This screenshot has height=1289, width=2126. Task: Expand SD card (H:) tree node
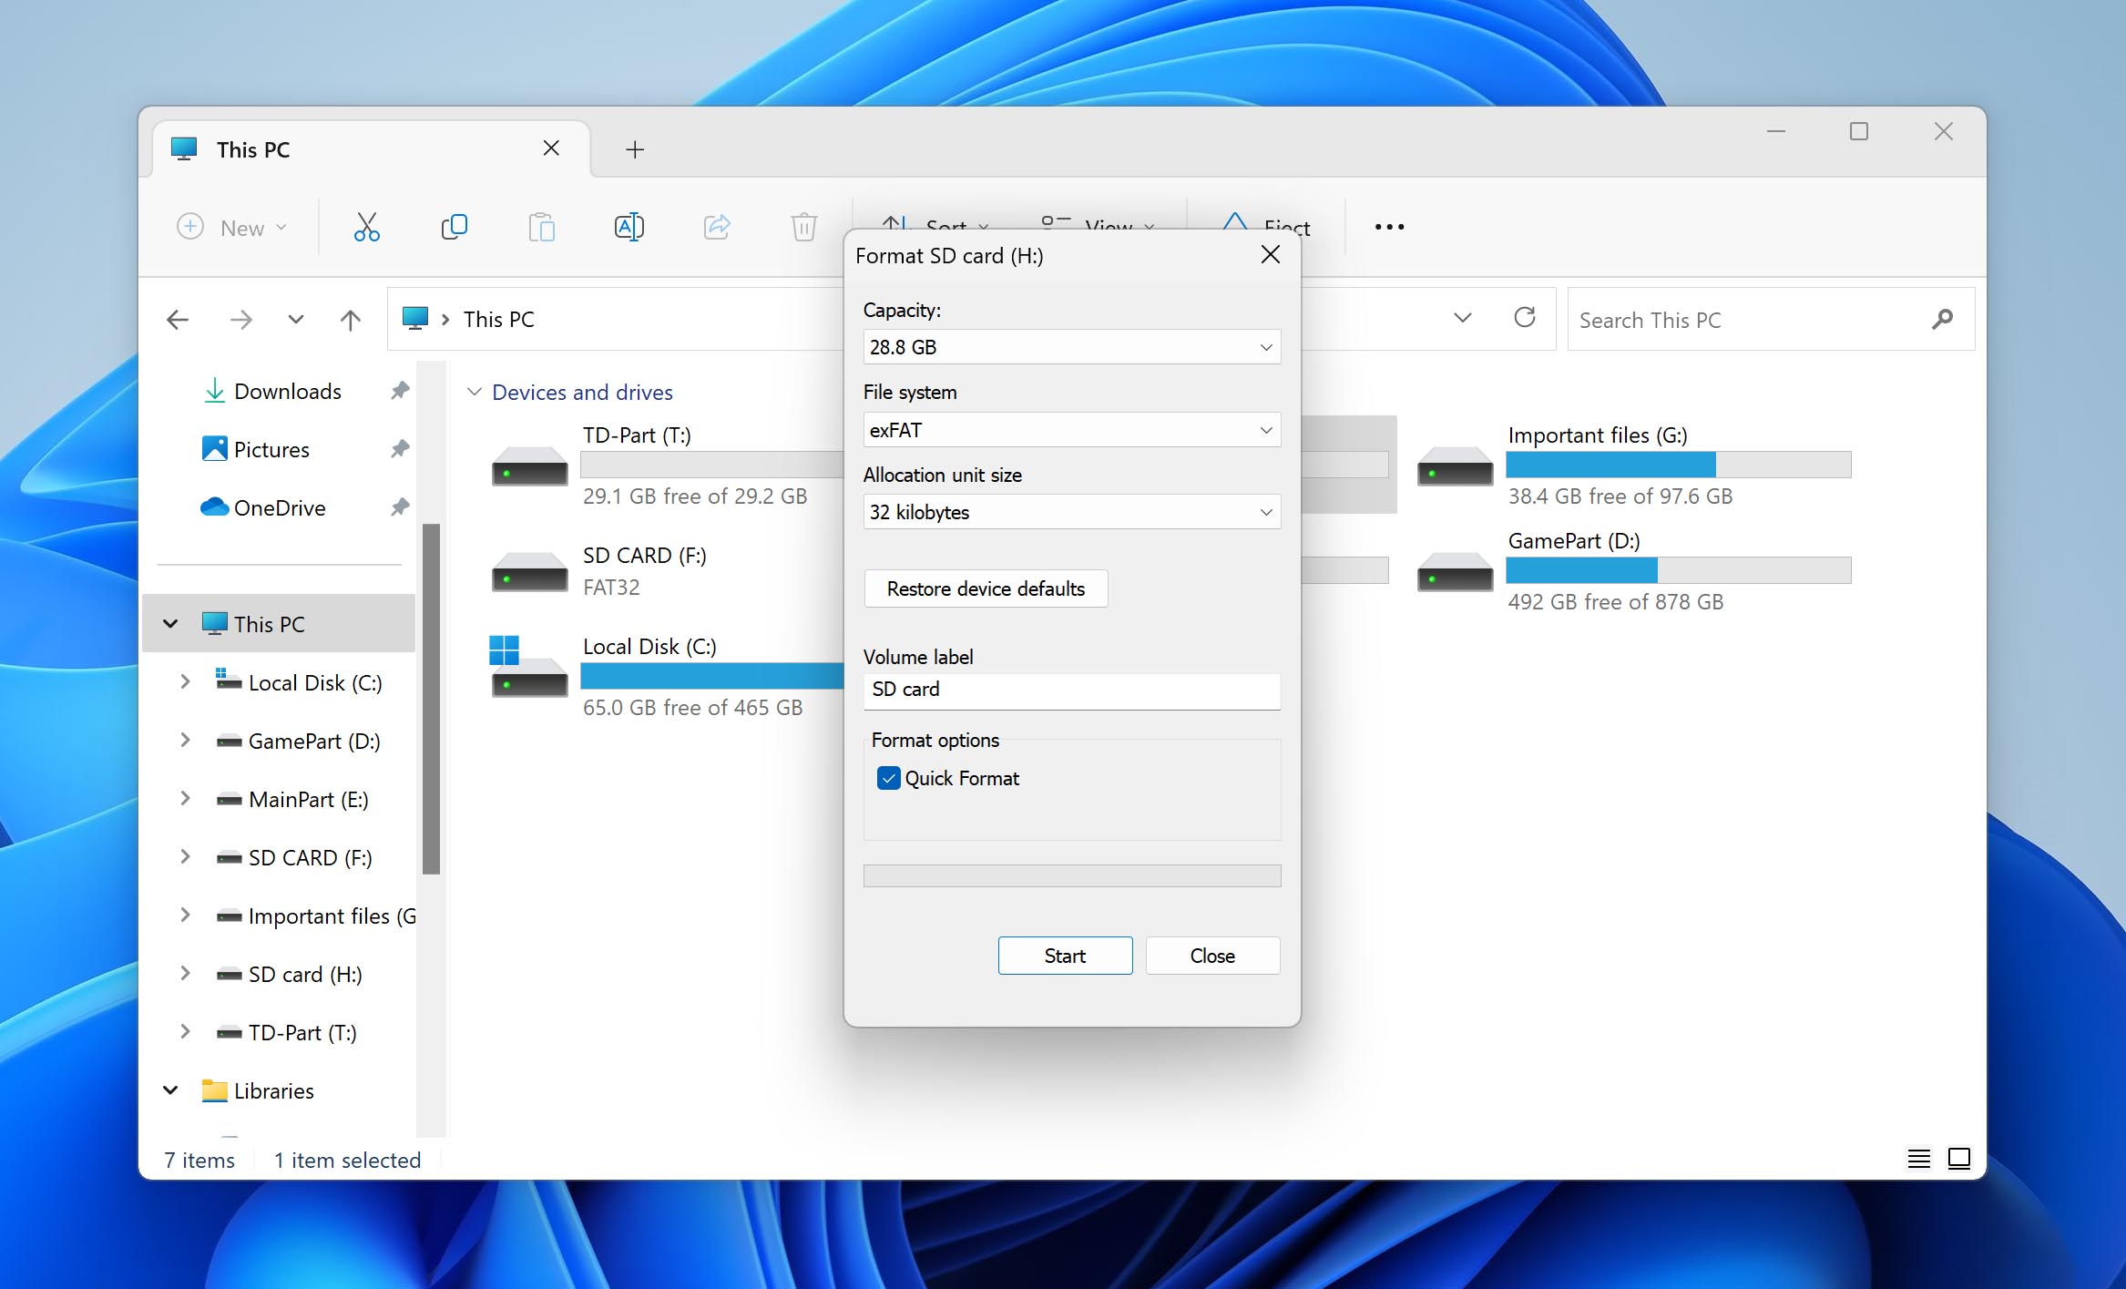click(185, 973)
